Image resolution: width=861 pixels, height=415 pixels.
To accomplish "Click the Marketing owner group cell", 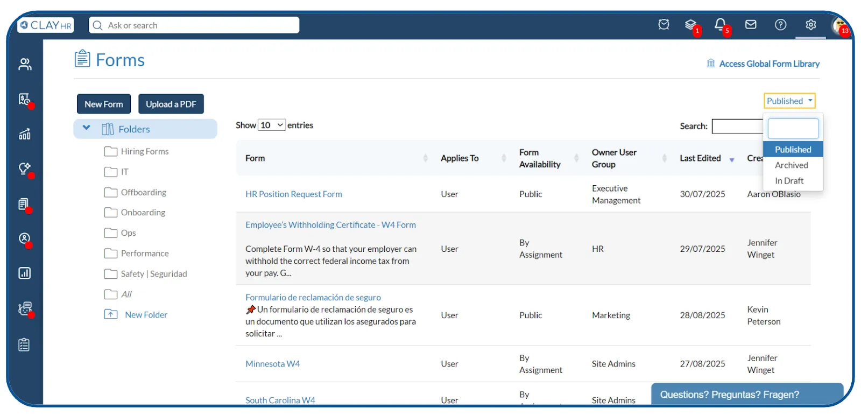I will click(611, 315).
